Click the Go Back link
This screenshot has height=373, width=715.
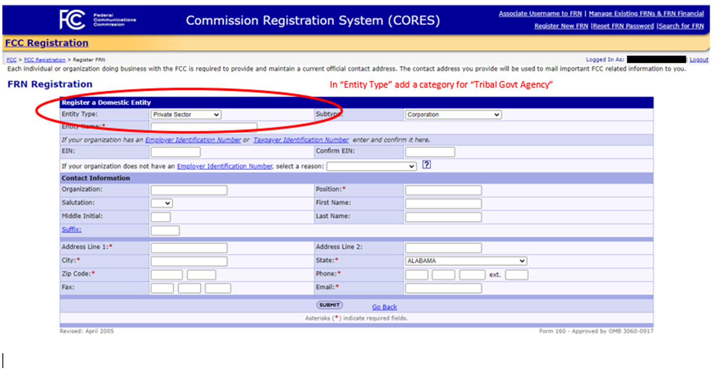point(384,307)
